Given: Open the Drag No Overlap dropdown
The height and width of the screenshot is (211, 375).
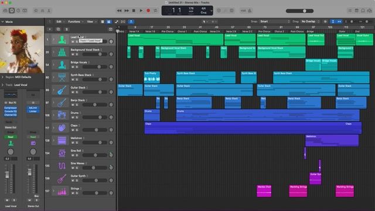Looking at the screenshot, I should tap(310, 22).
